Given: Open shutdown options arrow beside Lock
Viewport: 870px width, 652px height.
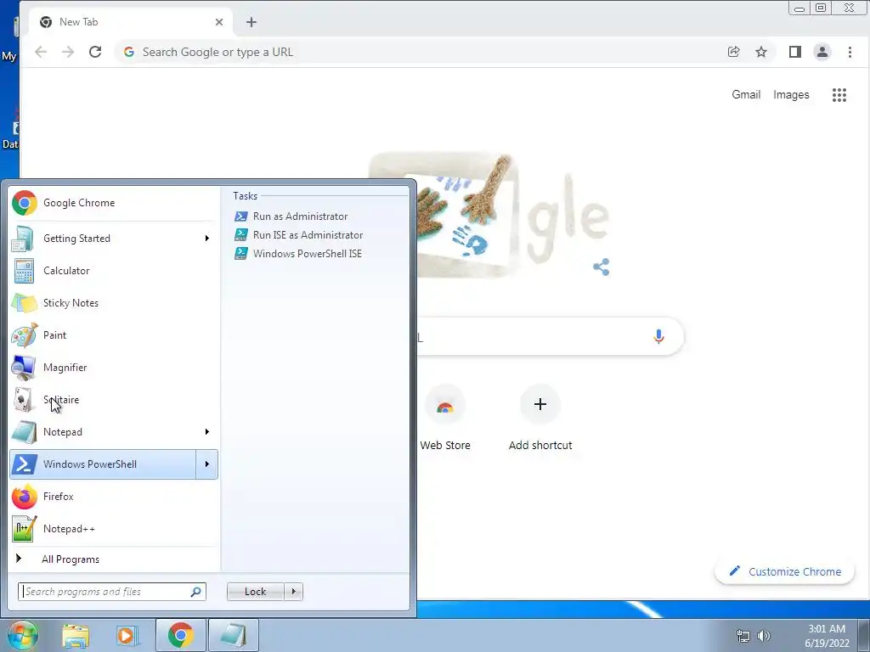Looking at the screenshot, I should (x=293, y=592).
